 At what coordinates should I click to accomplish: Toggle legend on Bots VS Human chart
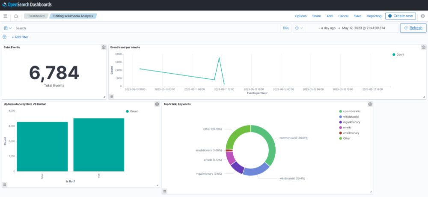[5, 185]
